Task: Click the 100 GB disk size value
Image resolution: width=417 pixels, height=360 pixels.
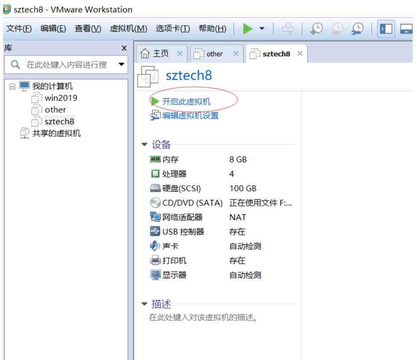Action: coord(243,188)
